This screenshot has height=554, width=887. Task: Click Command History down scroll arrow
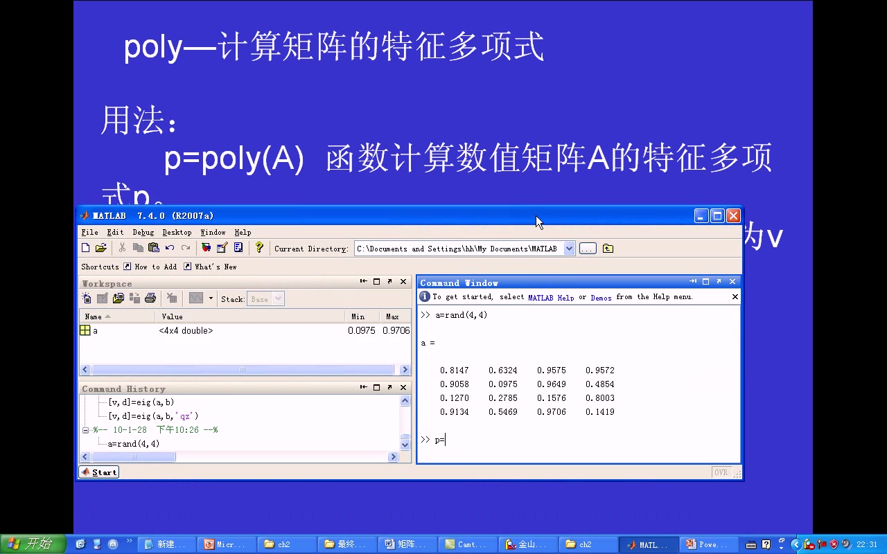(x=405, y=445)
